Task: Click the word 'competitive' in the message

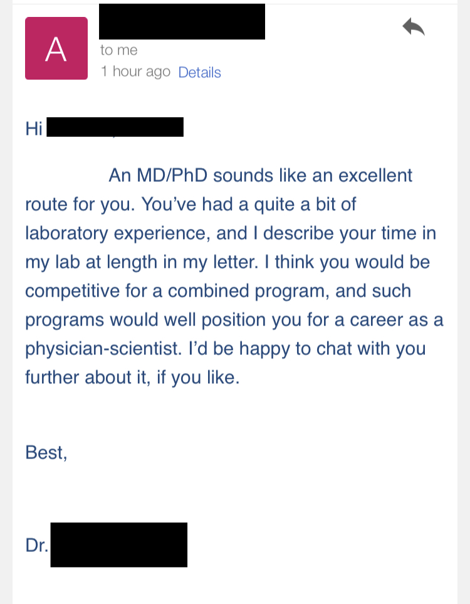Action: point(72,291)
